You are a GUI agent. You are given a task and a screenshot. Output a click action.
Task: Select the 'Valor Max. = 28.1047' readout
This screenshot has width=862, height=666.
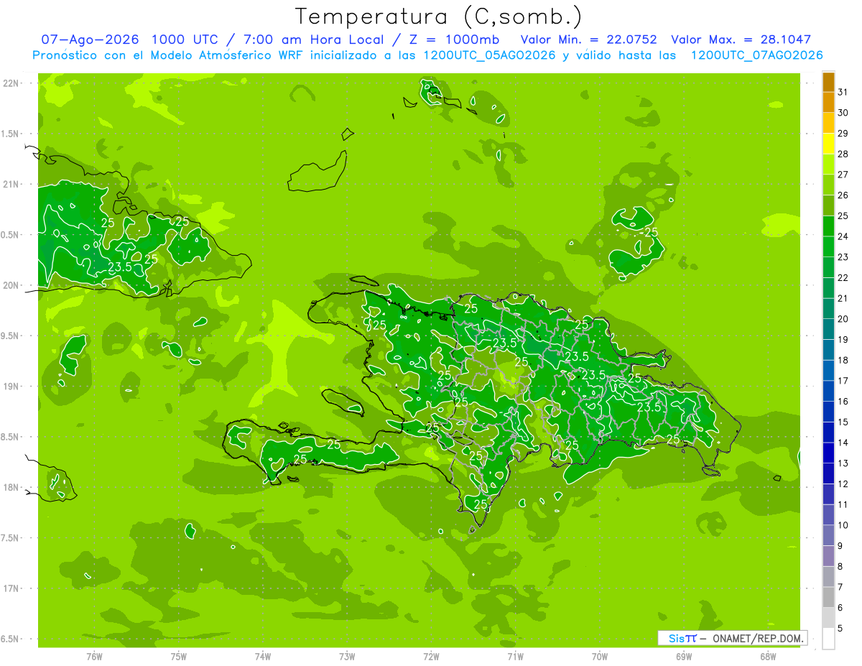pyautogui.click(x=741, y=40)
